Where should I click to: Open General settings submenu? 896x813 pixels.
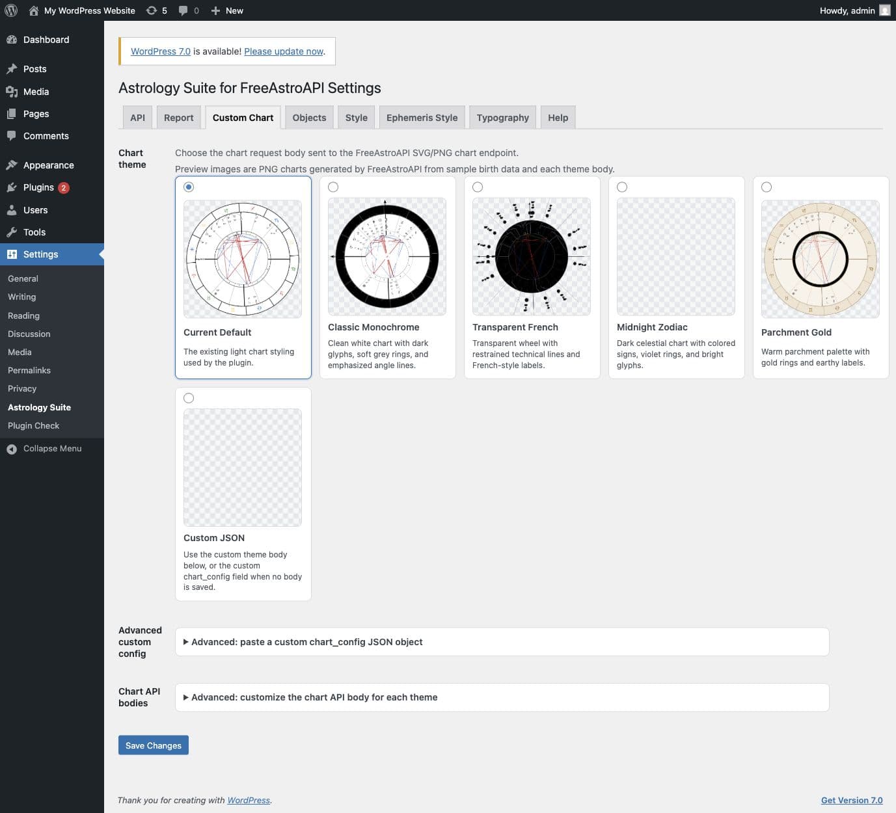pyautogui.click(x=23, y=278)
